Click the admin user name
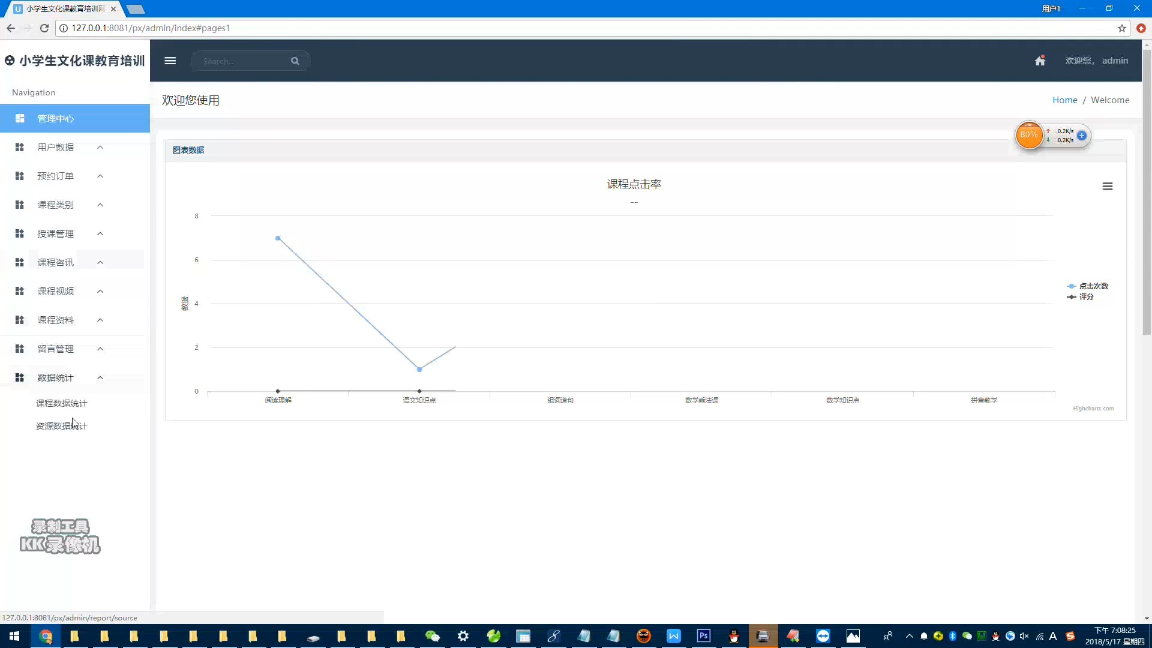Viewport: 1152px width, 648px height. (x=1115, y=61)
